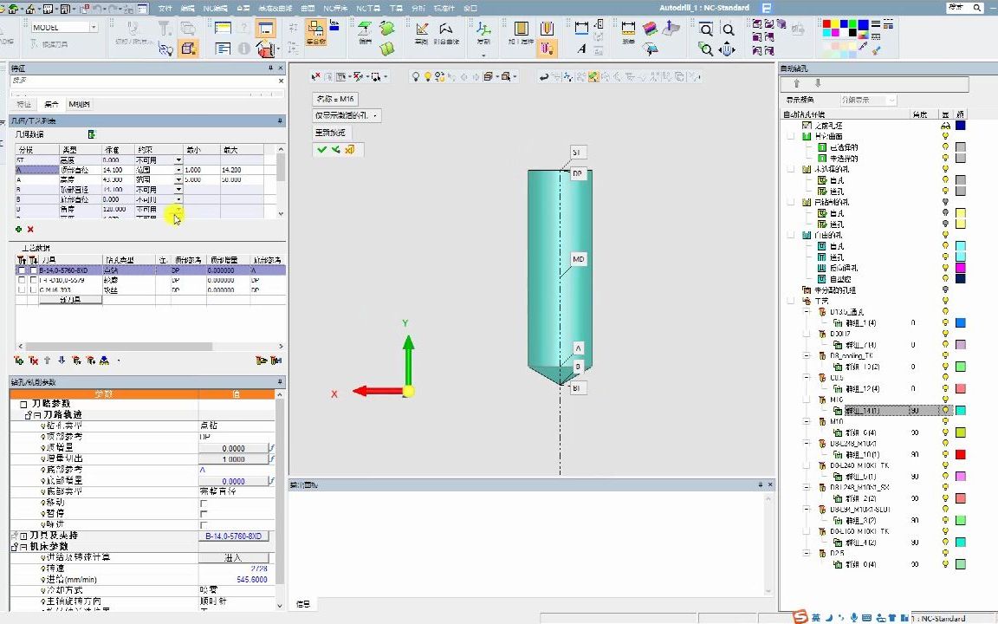
Task: Tick first checkbox for tool B-14.0-5760-8XD
Action: tap(21, 270)
